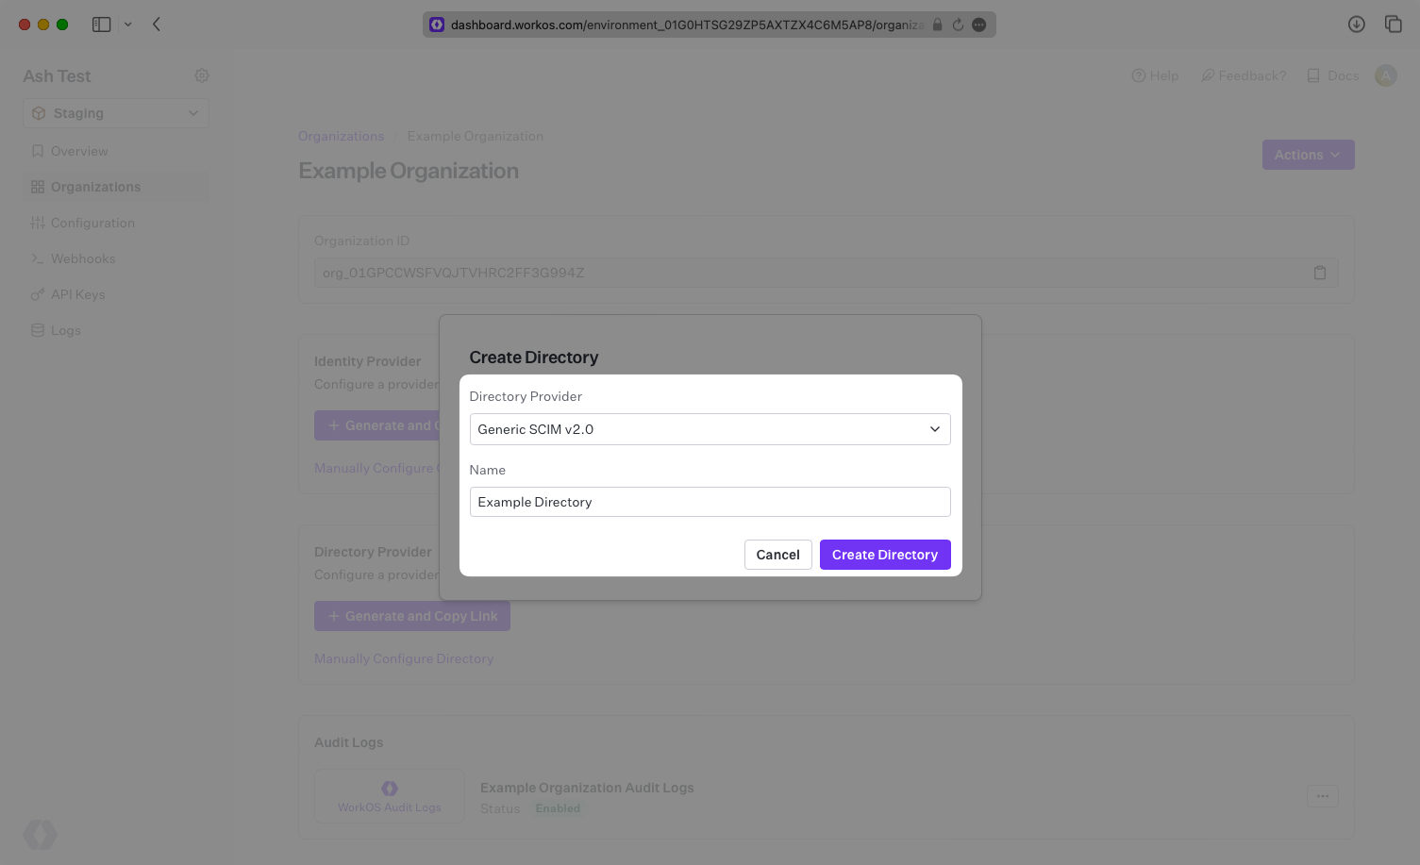Open the Actions dropdown button

pos(1308,155)
